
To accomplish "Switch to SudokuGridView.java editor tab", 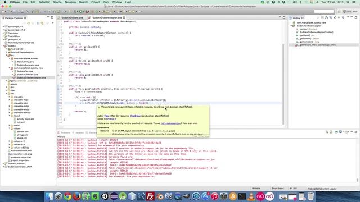I will (x=71, y=17).
